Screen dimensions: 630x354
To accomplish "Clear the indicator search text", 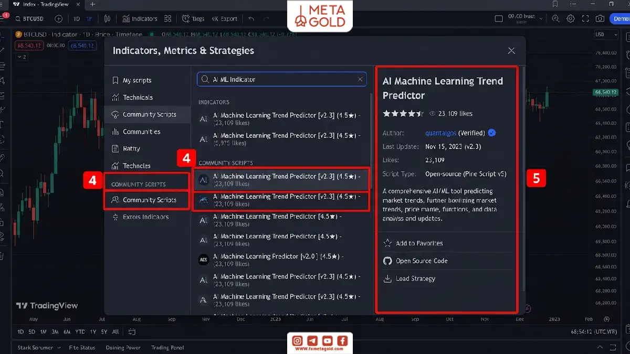I will click(360, 79).
